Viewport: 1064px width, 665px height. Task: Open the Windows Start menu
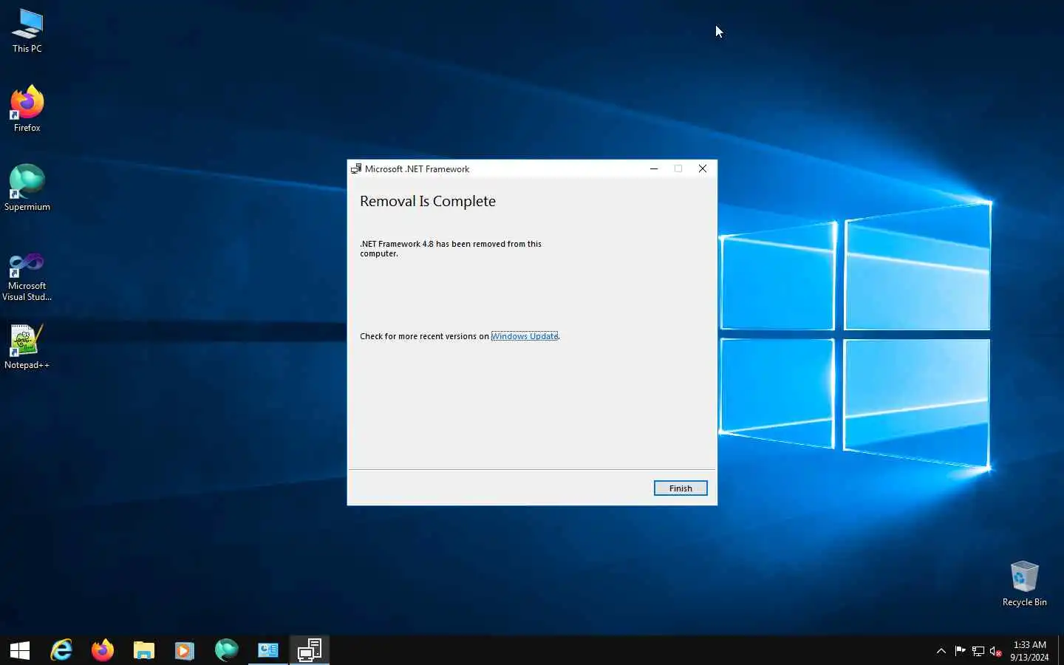pyautogui.click(x=20, y=650)
